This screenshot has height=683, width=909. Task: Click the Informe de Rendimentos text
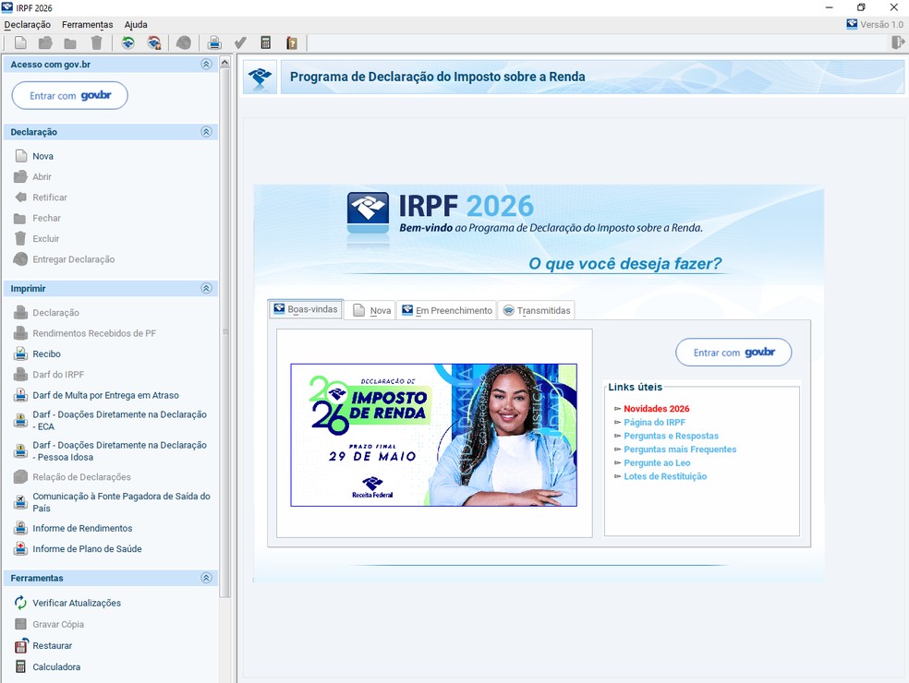[x=82, y=528]
